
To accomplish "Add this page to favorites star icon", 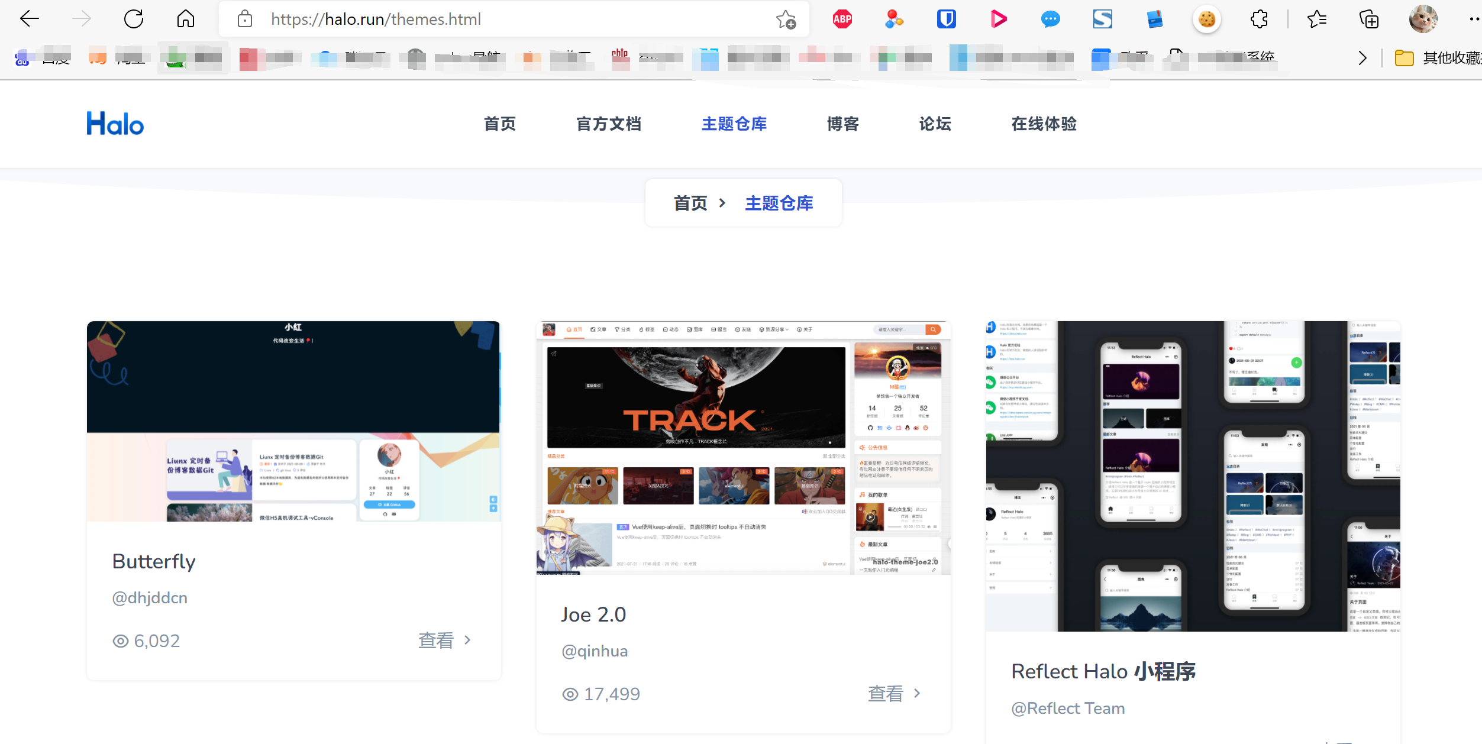I will pos(786,20).
